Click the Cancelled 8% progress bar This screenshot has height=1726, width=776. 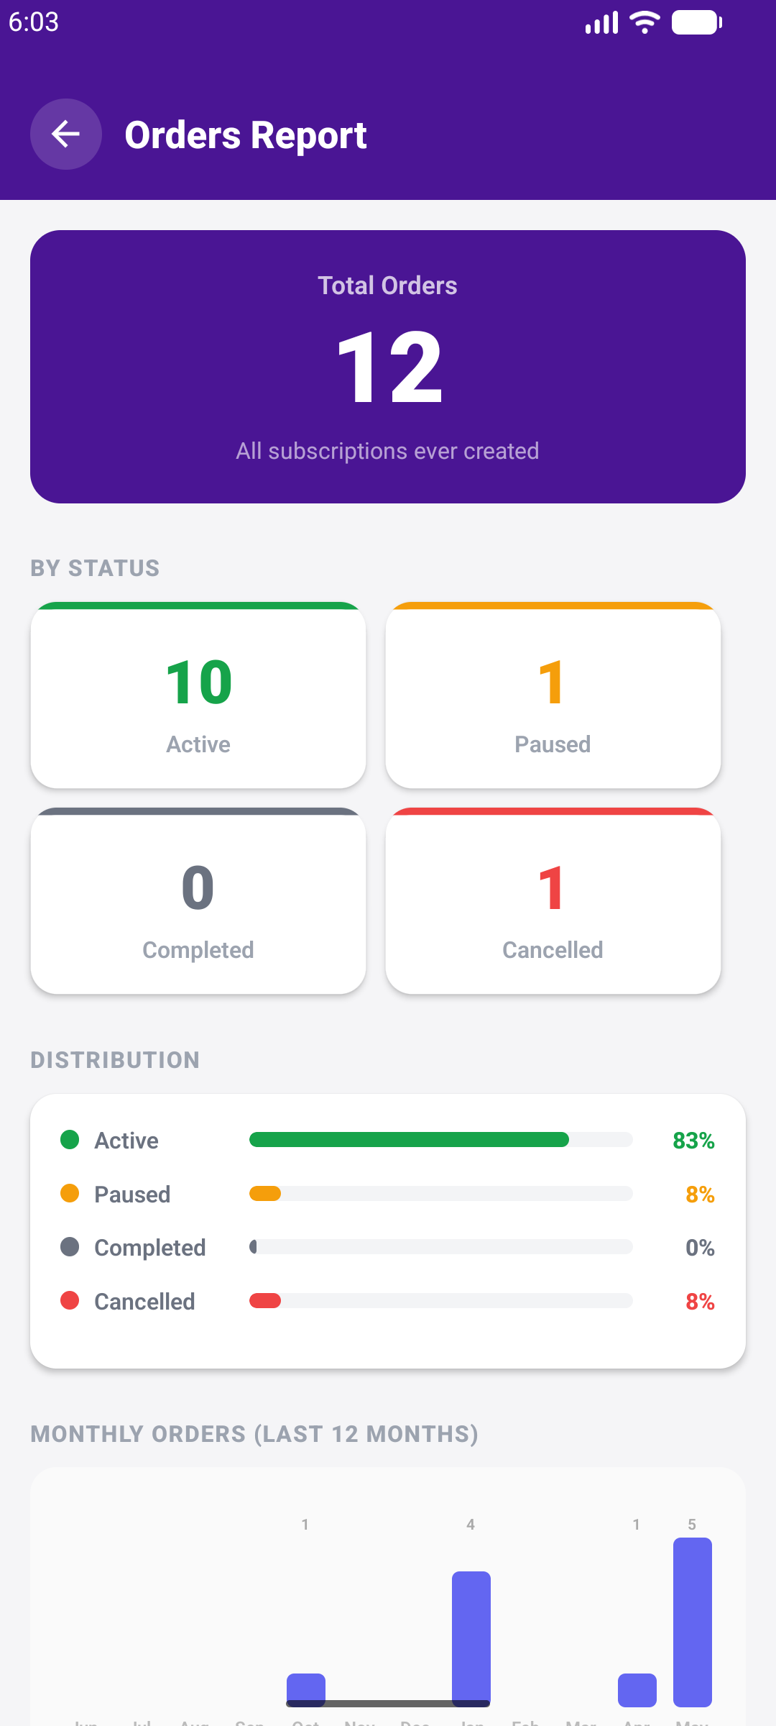441,1301
